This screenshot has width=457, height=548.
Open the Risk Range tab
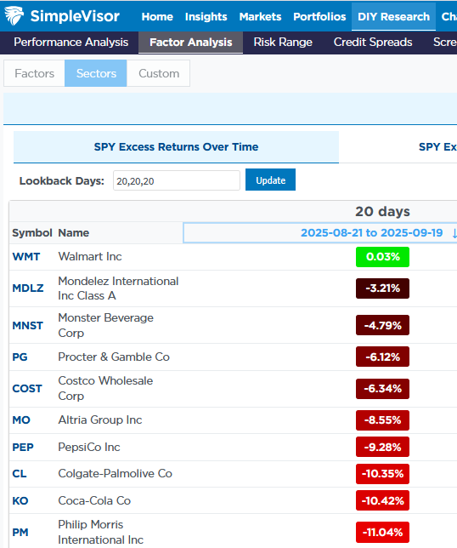[x=283, y=43]
